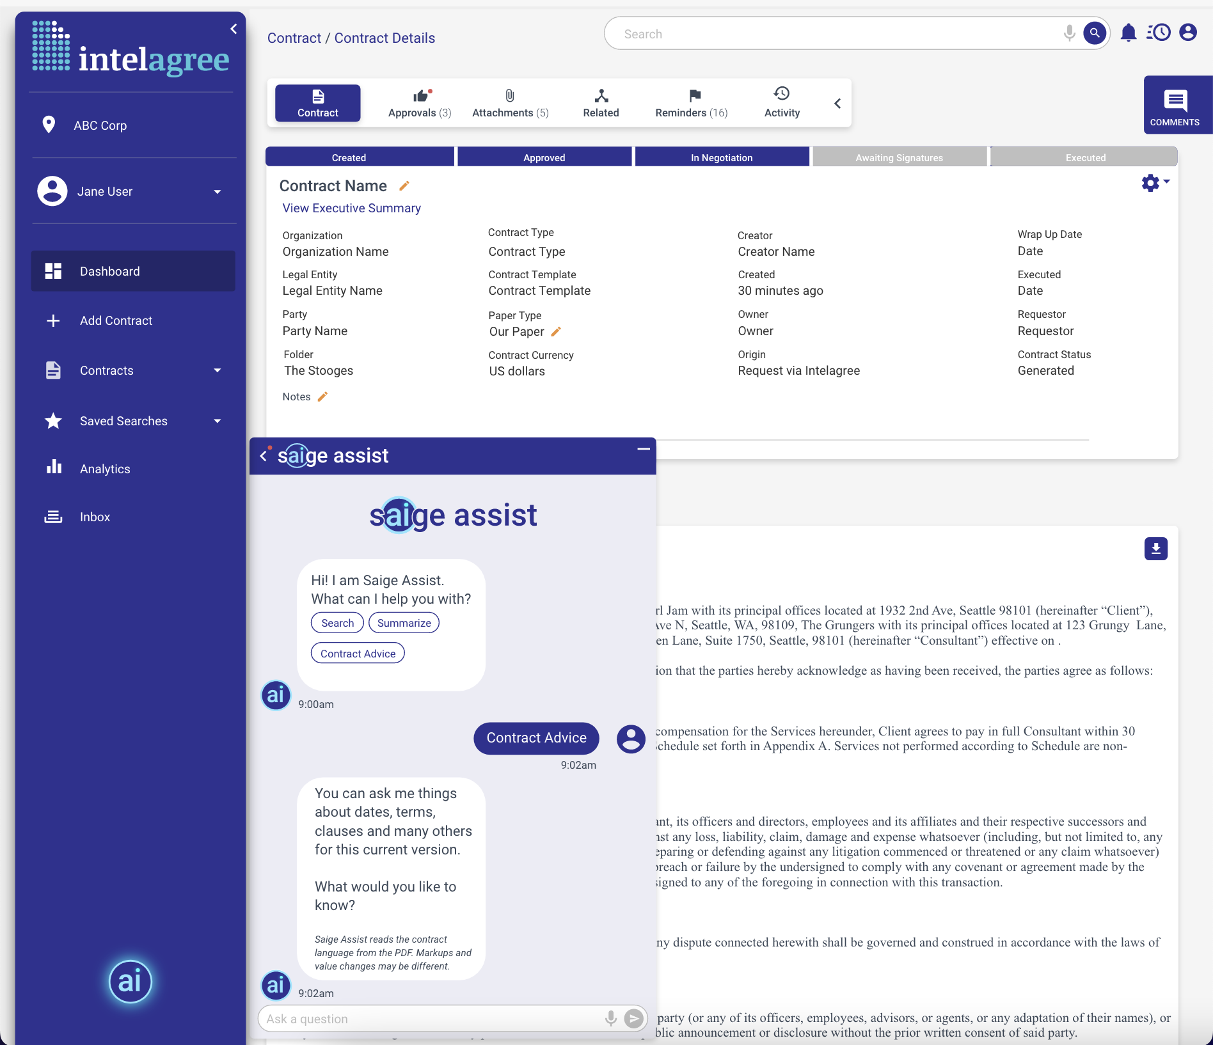Expand Saved Searches in the sidebar
Viewport: 1213px width, 1045px height.
point(218,421)
